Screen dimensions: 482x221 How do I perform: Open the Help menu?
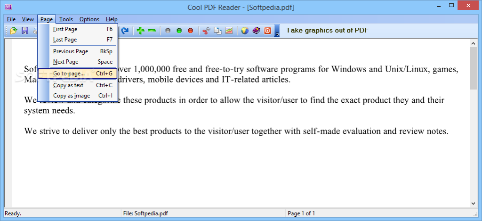[x=112, y=19]
